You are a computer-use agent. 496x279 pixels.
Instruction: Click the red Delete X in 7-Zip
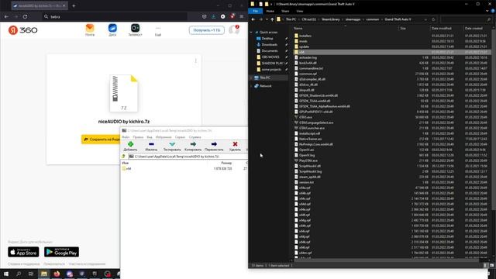(235, 144)
